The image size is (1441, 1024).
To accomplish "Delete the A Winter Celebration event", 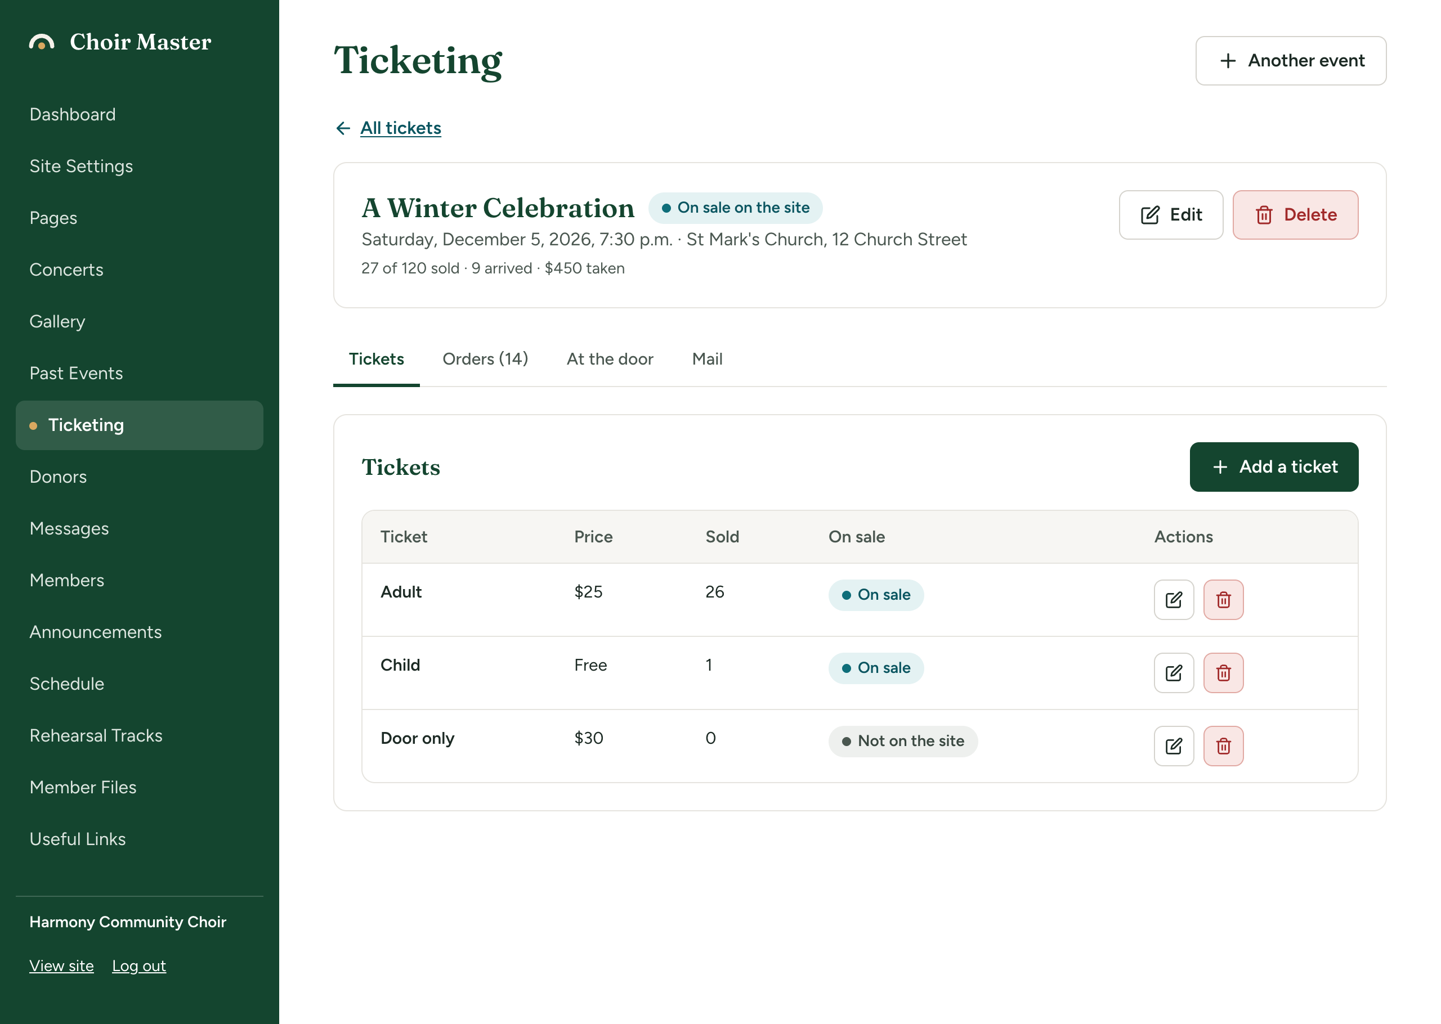I will point(1295,215).
